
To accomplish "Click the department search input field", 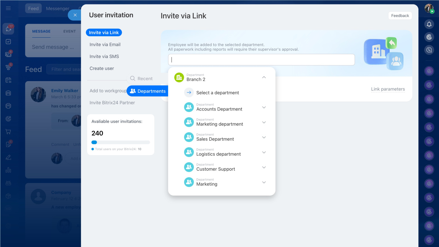I will [x=261, y=60].
